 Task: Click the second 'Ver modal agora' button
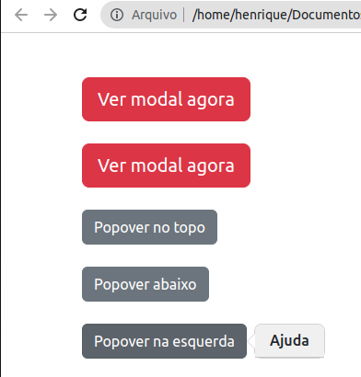coord(166,166)
